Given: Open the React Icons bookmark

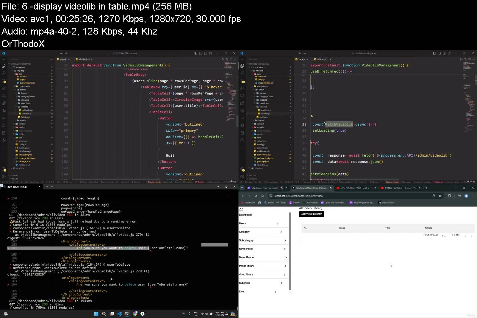Looking at the screenshot, I should [x=248, y=203].
